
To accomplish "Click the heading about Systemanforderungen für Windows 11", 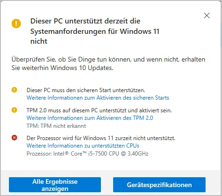I will [x=95, y=31].
